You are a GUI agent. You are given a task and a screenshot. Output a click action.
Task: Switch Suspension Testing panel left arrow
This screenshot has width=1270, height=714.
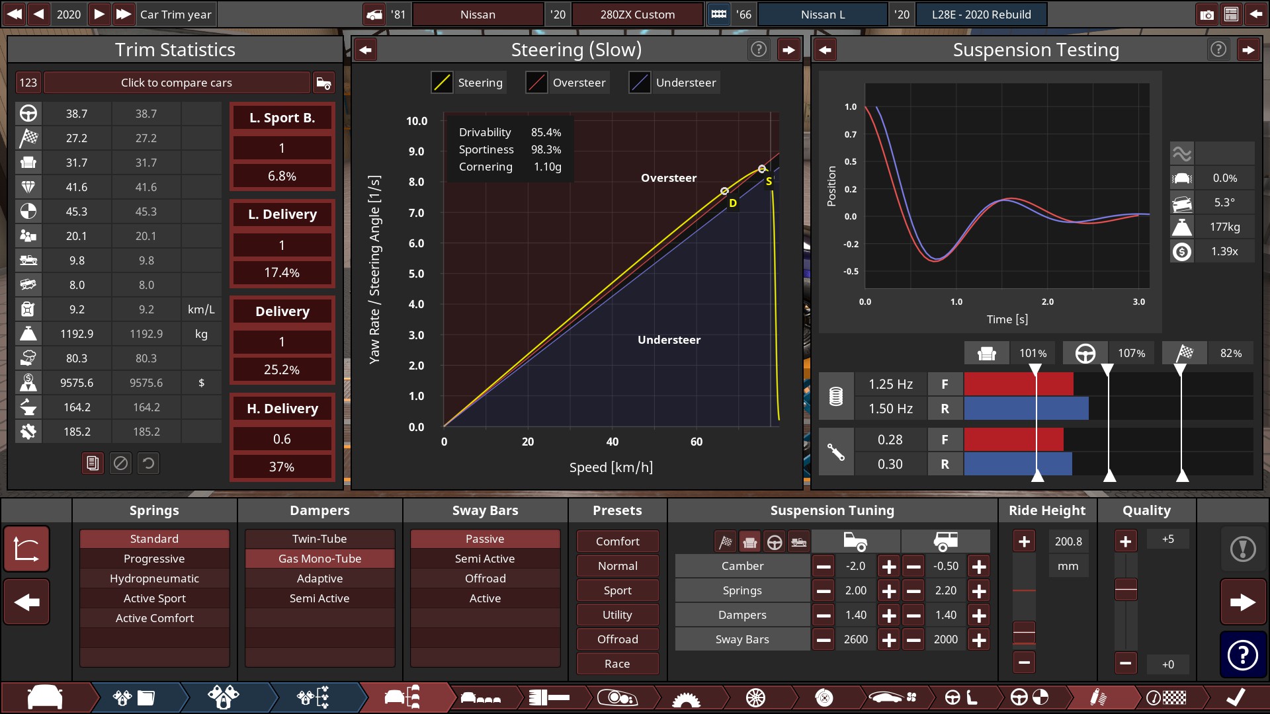point(825,50)
